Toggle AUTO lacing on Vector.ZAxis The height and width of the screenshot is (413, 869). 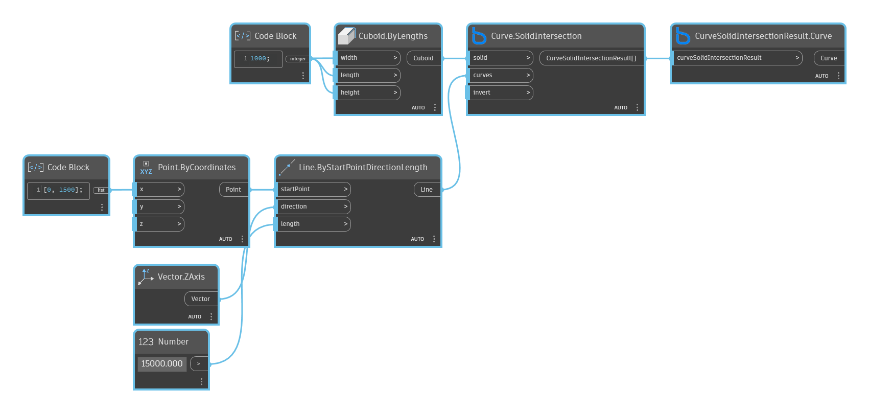click(195, 317)
